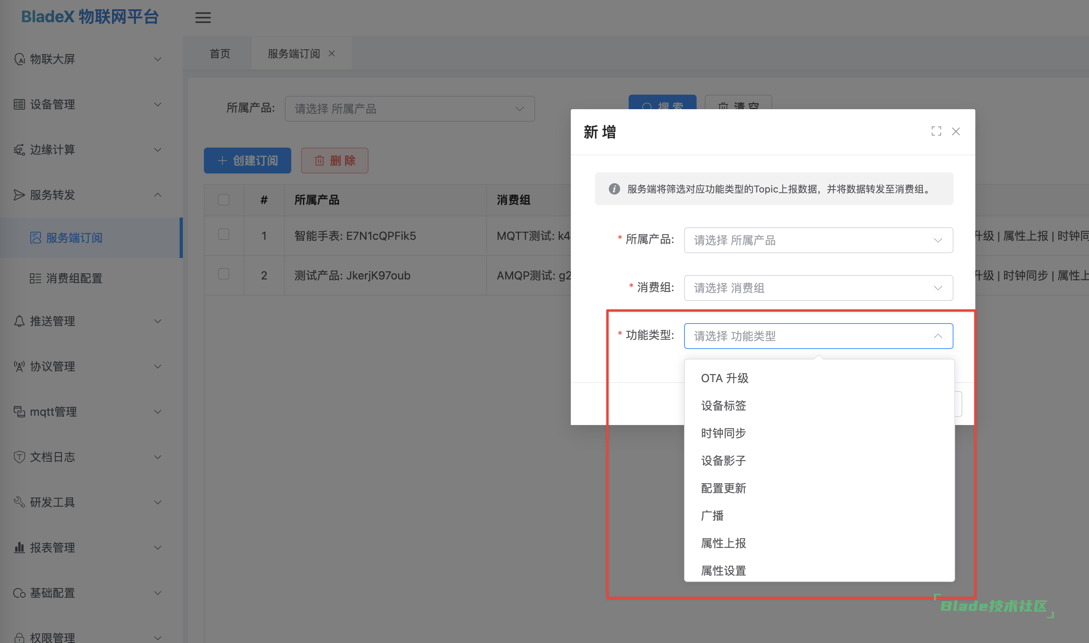Click the red 删除 button

click(x=335, y=161)
